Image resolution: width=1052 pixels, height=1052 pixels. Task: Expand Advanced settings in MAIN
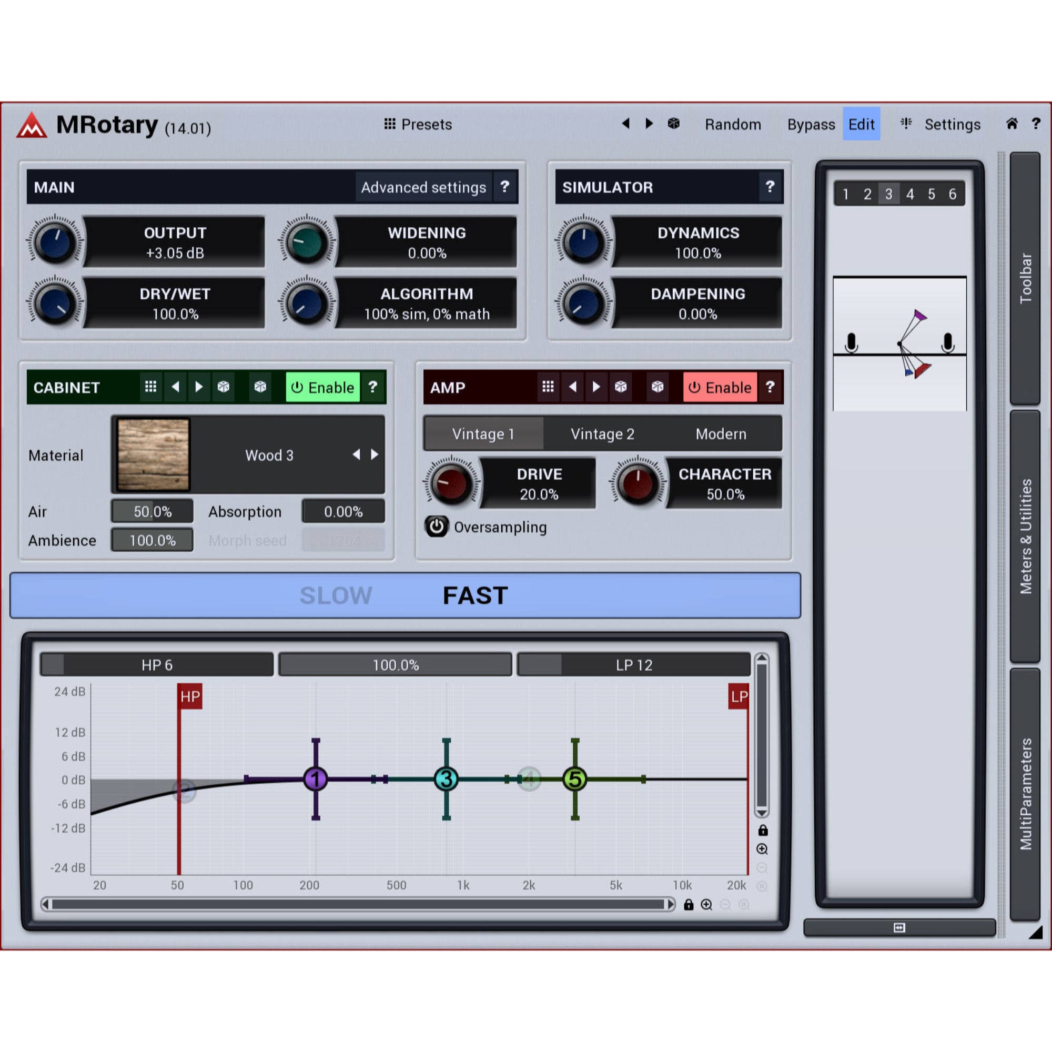(x=423, y=187)
